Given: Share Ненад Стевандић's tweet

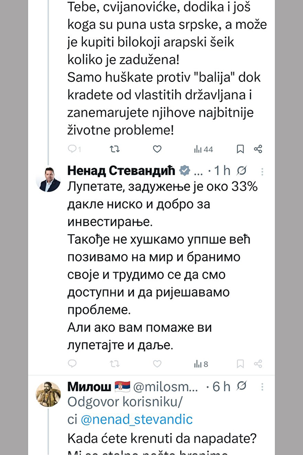Looking at the screenshot, I should point(258,363).
